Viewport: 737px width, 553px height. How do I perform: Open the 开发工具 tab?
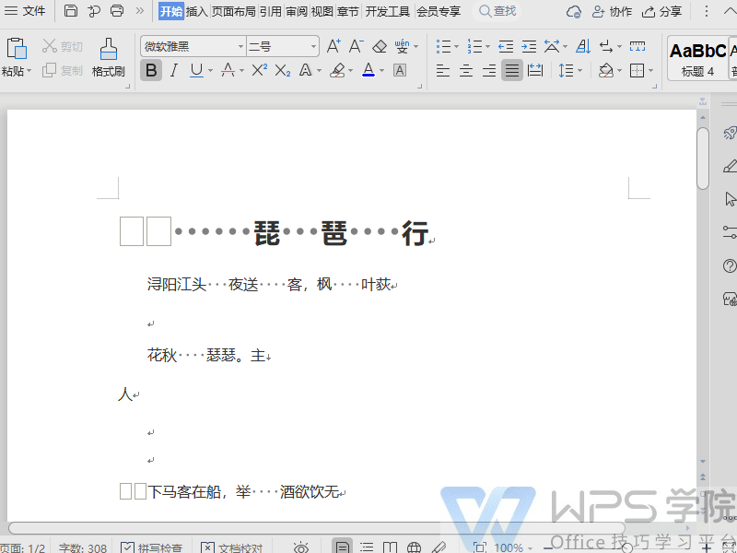tap(387, 11)
